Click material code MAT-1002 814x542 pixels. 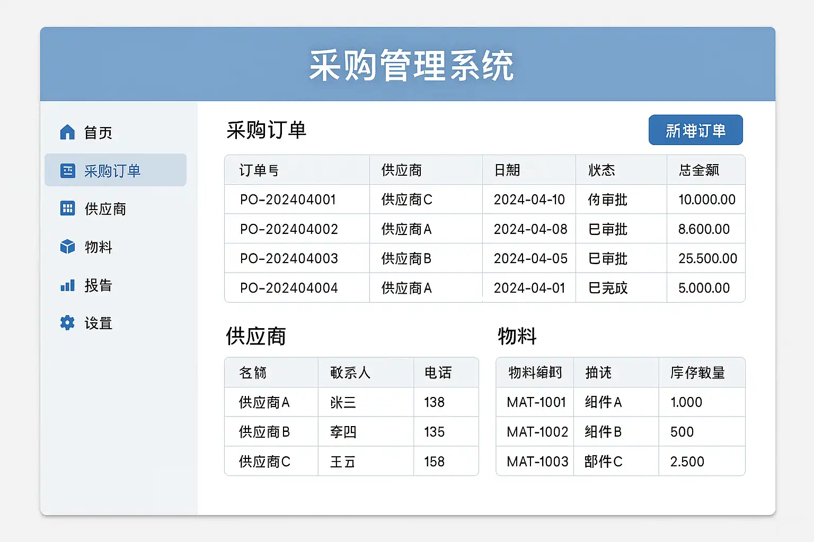coord(537,432)
